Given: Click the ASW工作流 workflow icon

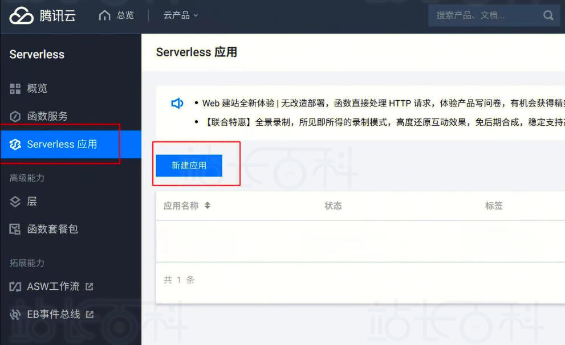Looking at the screenshot, I should tap(15, 287).
